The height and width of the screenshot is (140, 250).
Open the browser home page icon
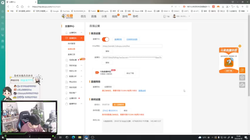tap(22, 7)
